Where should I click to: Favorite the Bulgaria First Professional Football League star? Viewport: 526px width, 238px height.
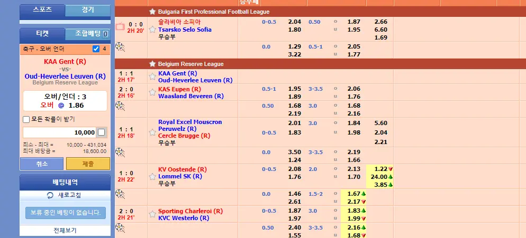click(152, 12)
